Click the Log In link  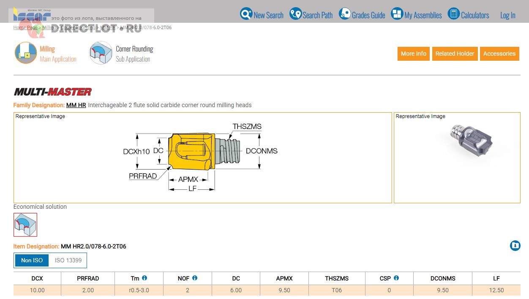pyautogui.click(x=508, y=15)
